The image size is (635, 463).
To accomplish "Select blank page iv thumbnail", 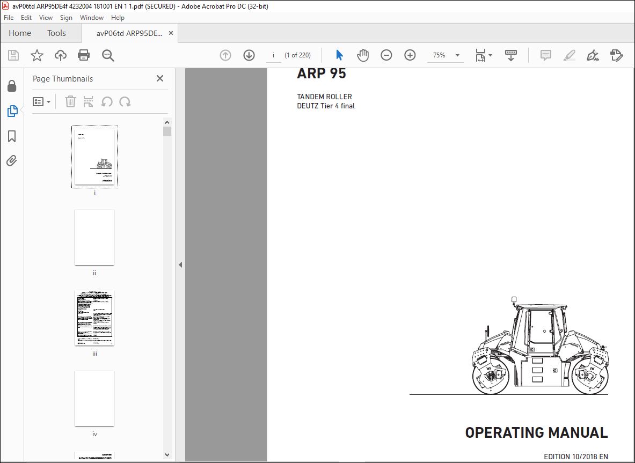I will pyautogui.click(x=94, y=398).
